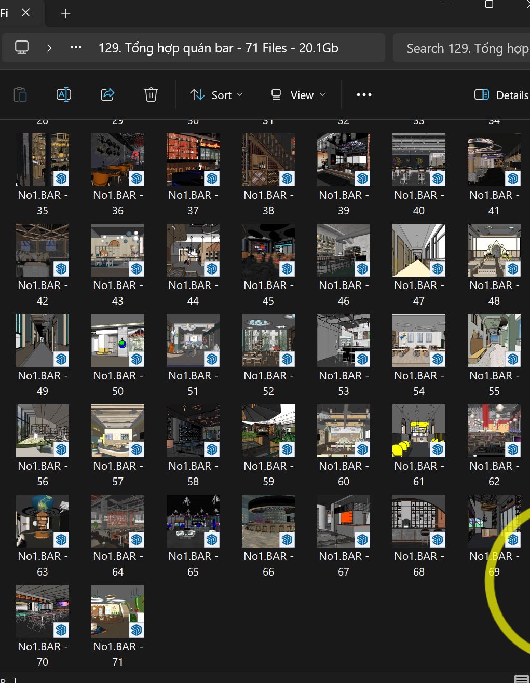Select the No1.BAR - 41 file thumbnail
Screen dimensions: 530x683
tap(494, 160)
